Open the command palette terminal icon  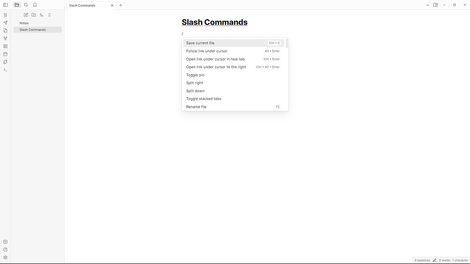point(5,70)
